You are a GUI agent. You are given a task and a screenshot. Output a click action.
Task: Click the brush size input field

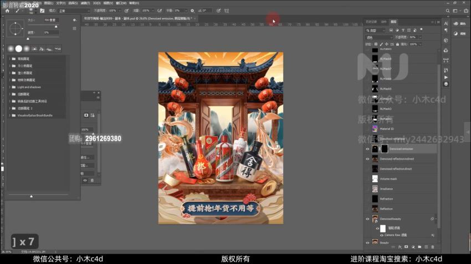coord(51,20)
